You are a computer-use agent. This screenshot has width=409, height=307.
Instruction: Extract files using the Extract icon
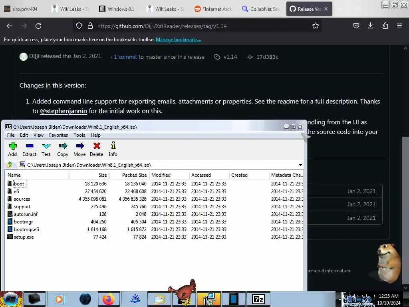click(29, 150)
